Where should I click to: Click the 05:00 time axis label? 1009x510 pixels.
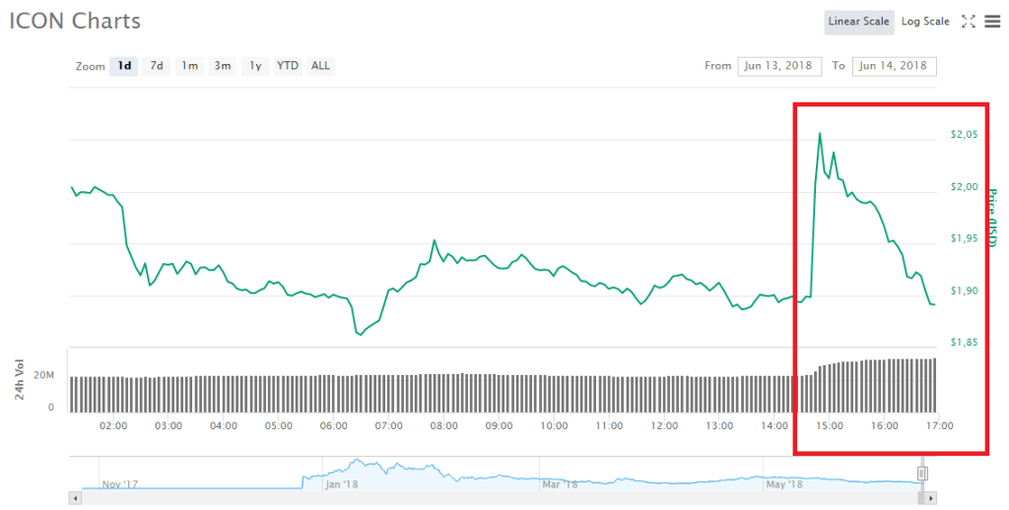[279, 425]
